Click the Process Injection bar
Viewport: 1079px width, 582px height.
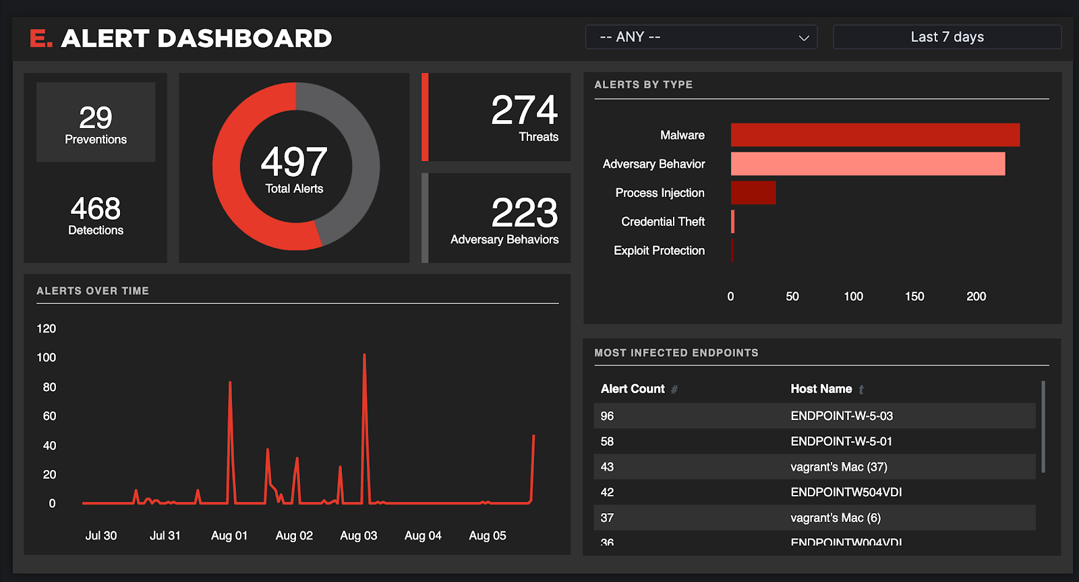753,193
